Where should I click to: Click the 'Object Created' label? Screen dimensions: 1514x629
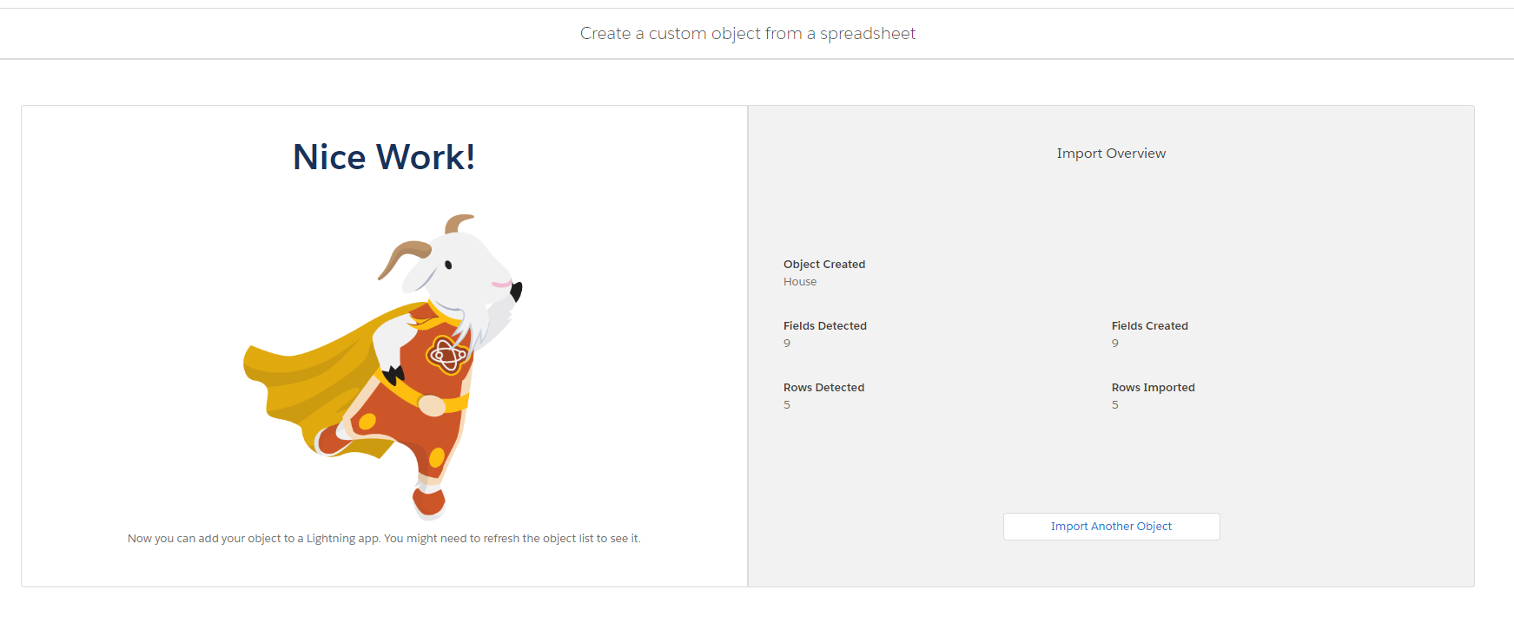tap(824, 265)
